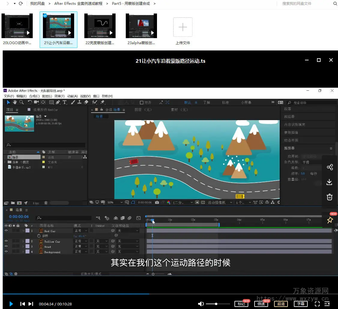Click the share icon on the side panel

[330, 167]
